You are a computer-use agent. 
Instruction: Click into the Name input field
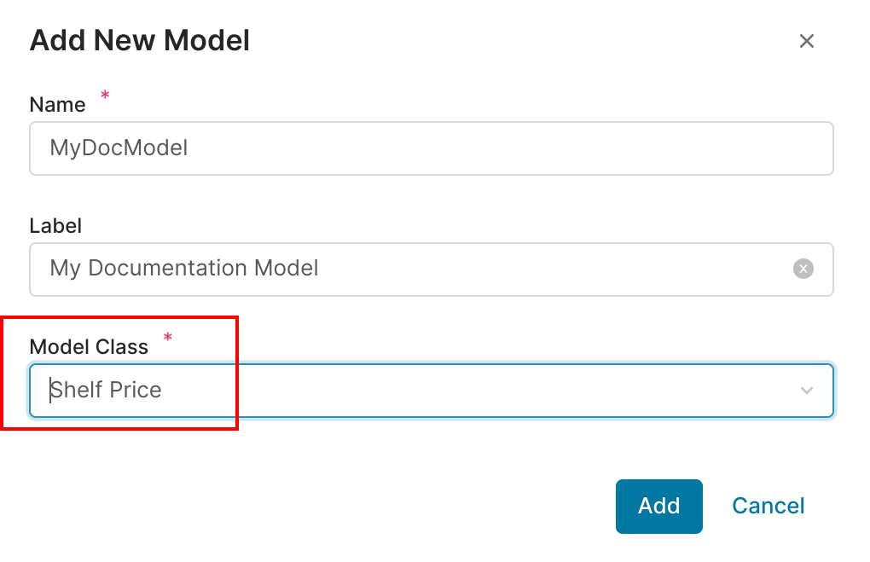pos(431,148)
